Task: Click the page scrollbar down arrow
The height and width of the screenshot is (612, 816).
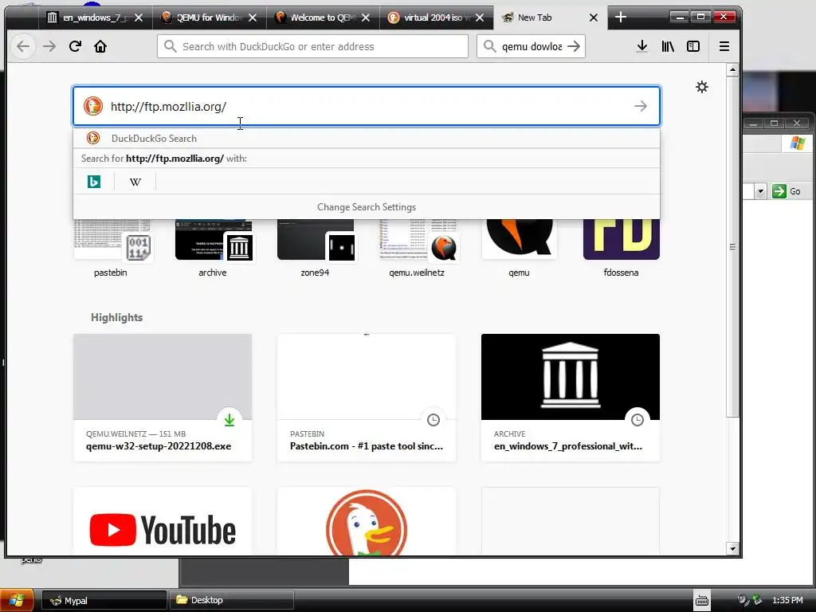Action: (x=733, y=548)
